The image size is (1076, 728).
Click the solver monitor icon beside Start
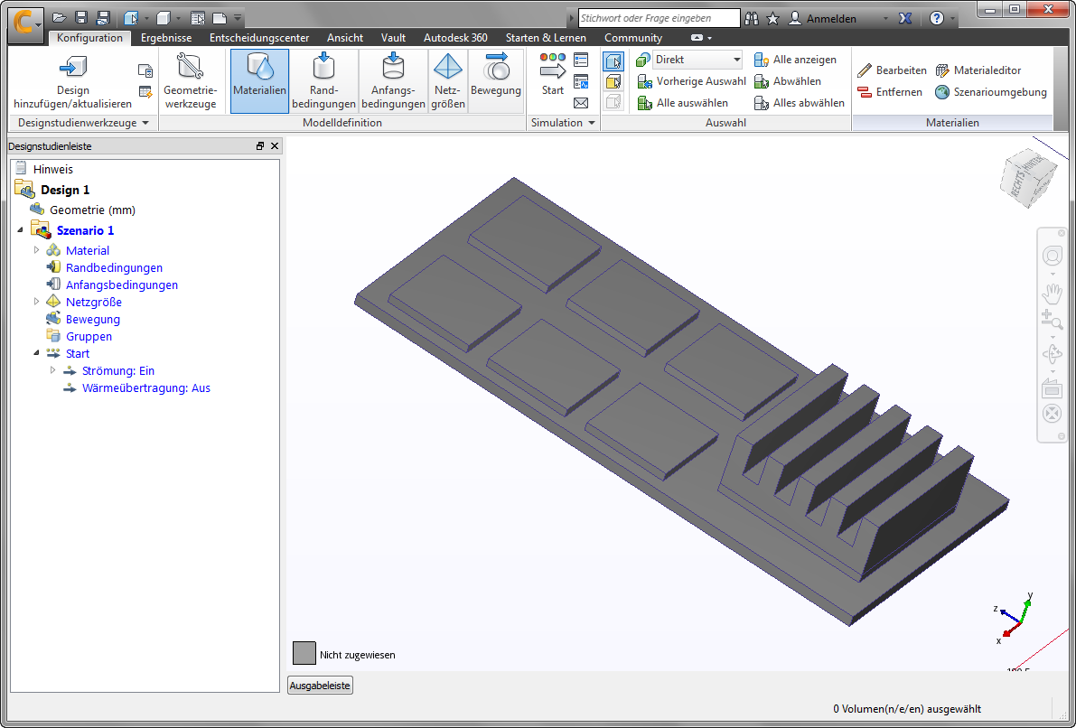tap(581, 81)
